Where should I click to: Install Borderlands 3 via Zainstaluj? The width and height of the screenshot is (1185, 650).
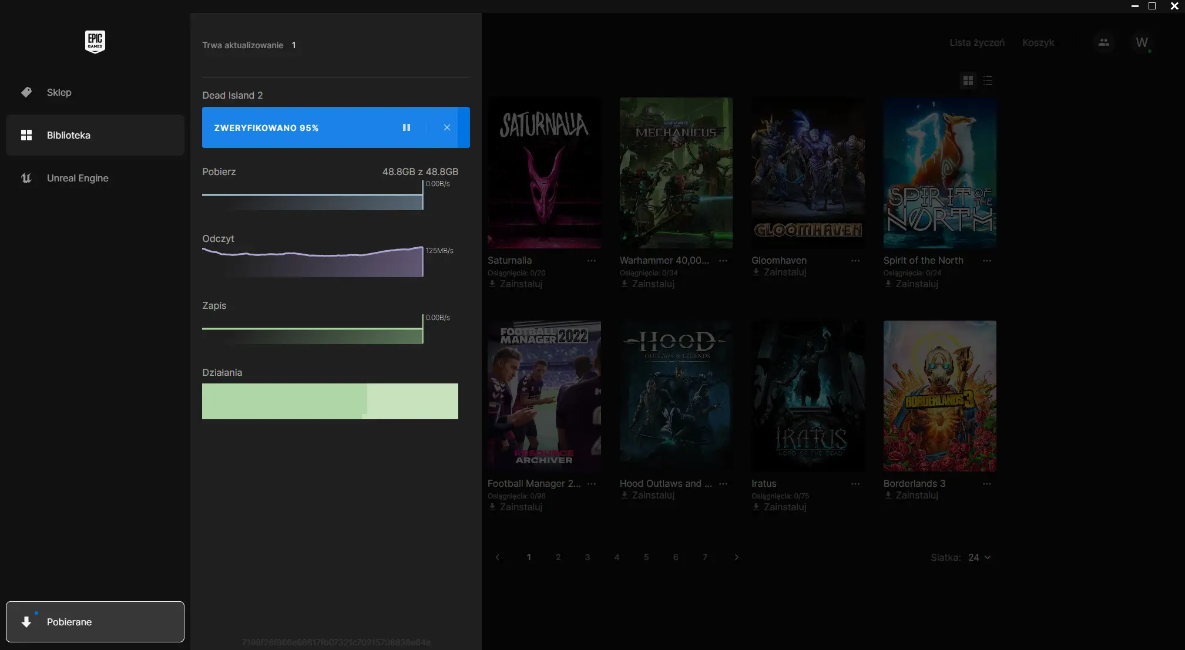click(x=911, y=495)
